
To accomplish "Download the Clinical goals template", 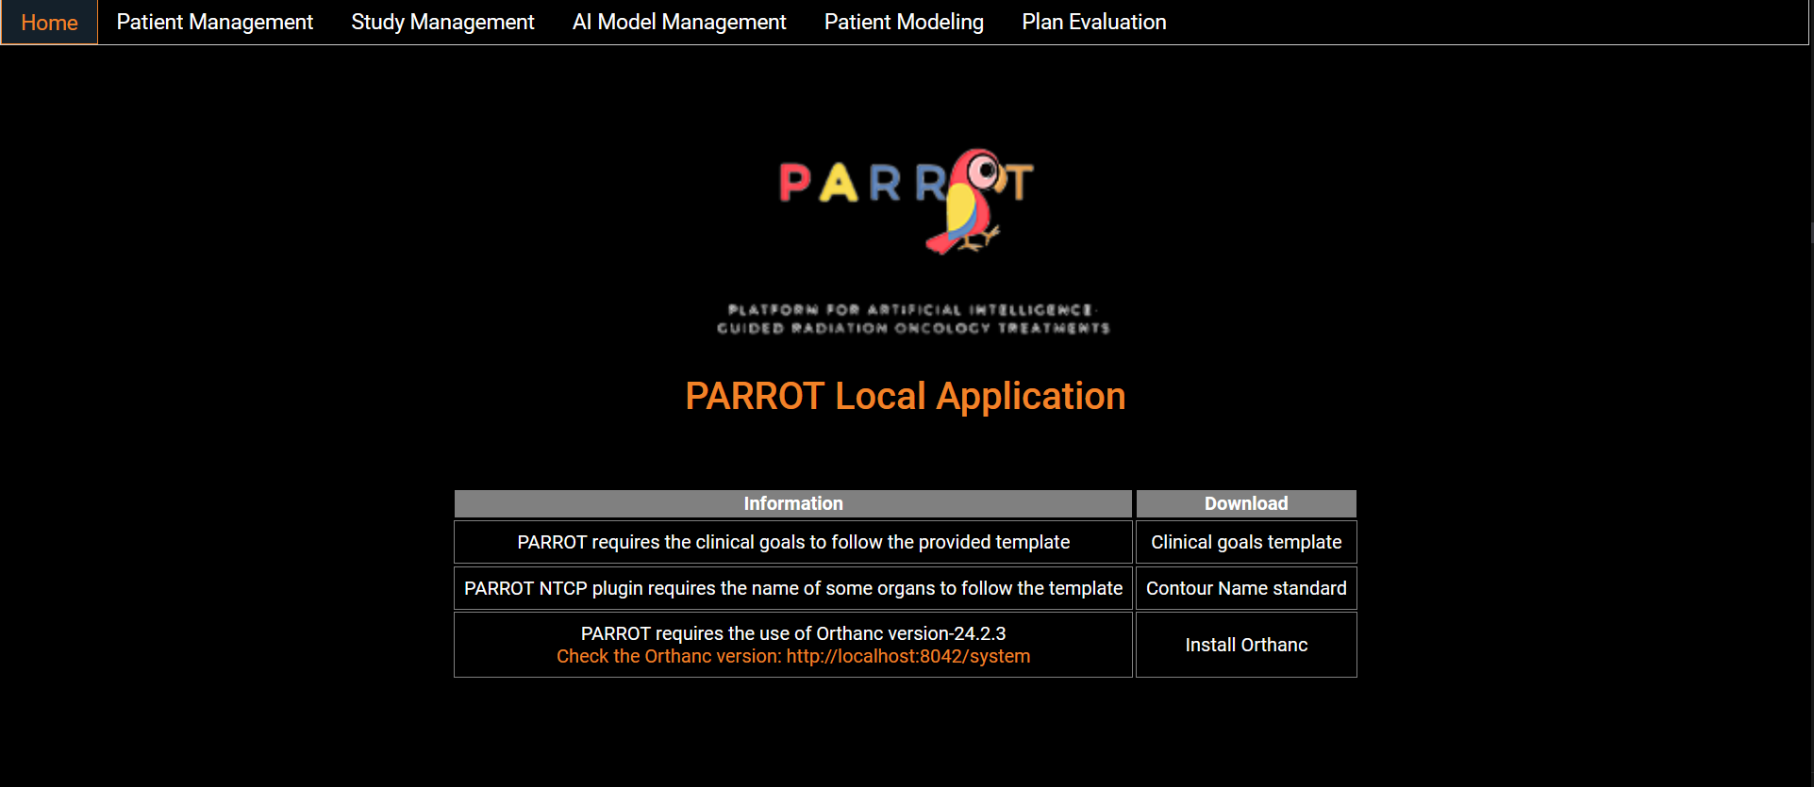I will (x=1245, y=542).
